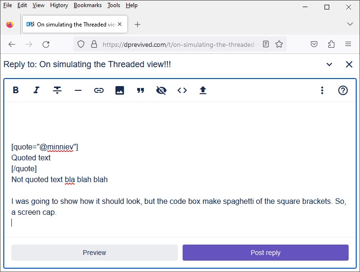Screen dimensions: 360x272
Task: Toggle Firefox reader view
Action: tap(266, 44)
